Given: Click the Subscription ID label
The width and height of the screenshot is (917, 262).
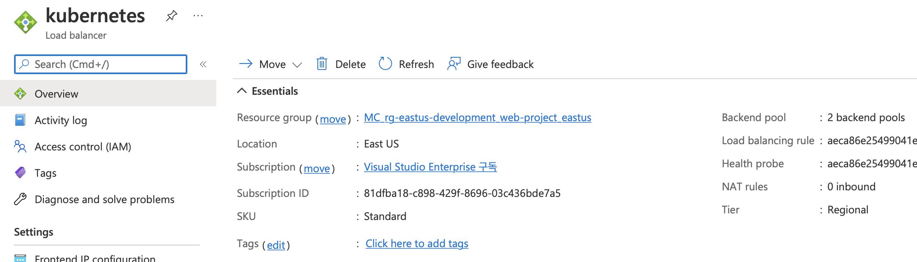Looking at the screenshot, I should 273,193.
